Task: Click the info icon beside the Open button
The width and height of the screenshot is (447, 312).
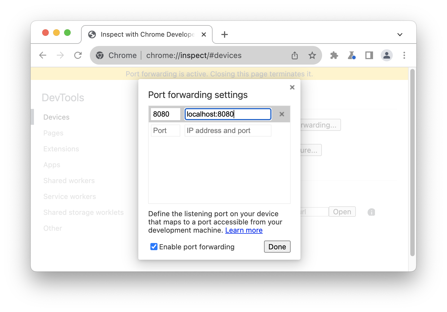Action: point(371,212)
